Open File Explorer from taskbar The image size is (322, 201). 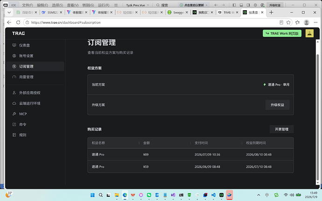[x=117, y=195]
